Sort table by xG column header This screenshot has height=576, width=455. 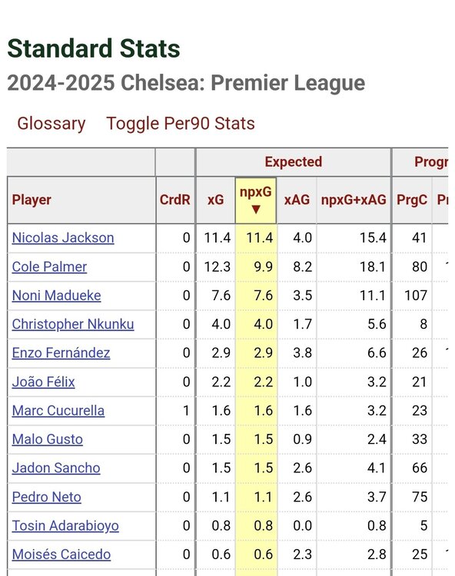[x=215, y=200]
